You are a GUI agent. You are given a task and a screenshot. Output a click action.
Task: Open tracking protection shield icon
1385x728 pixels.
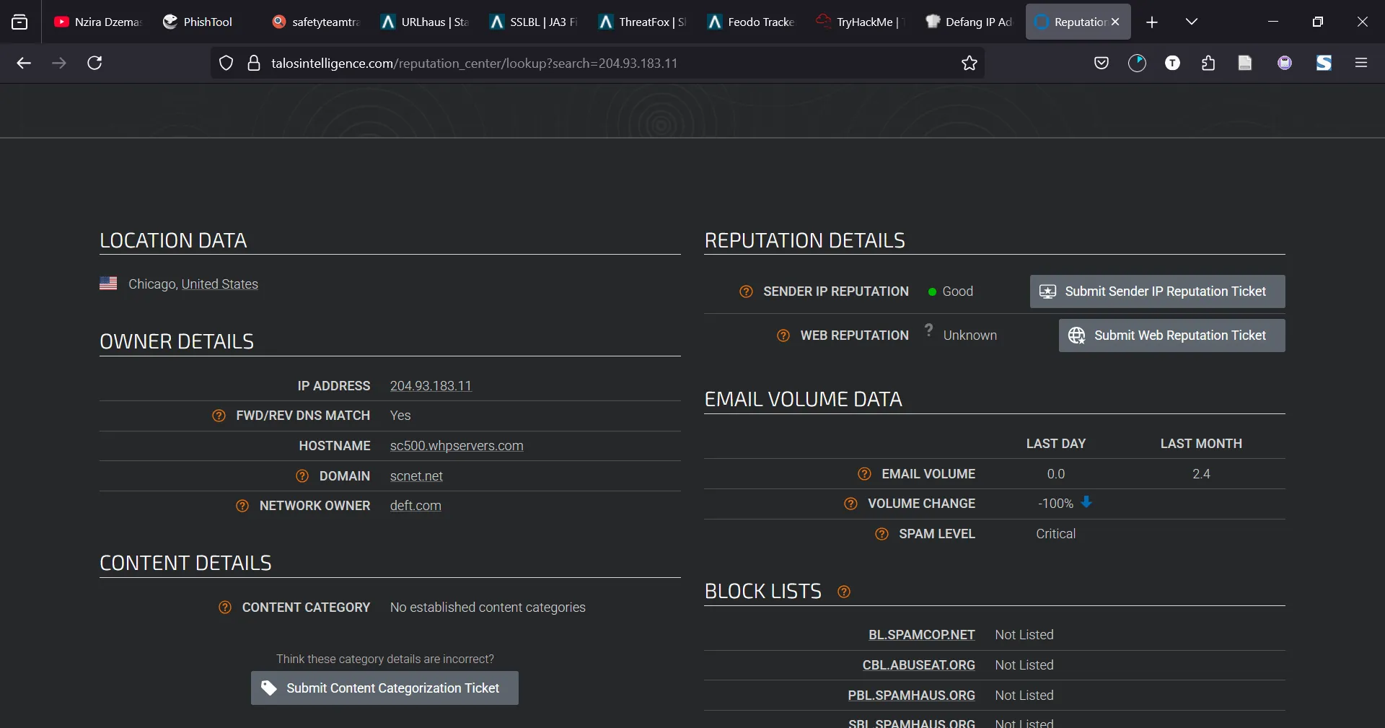[227, 63]
